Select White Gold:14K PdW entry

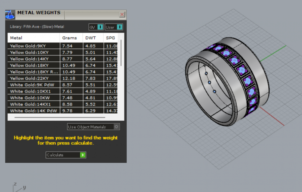[34, 111]
